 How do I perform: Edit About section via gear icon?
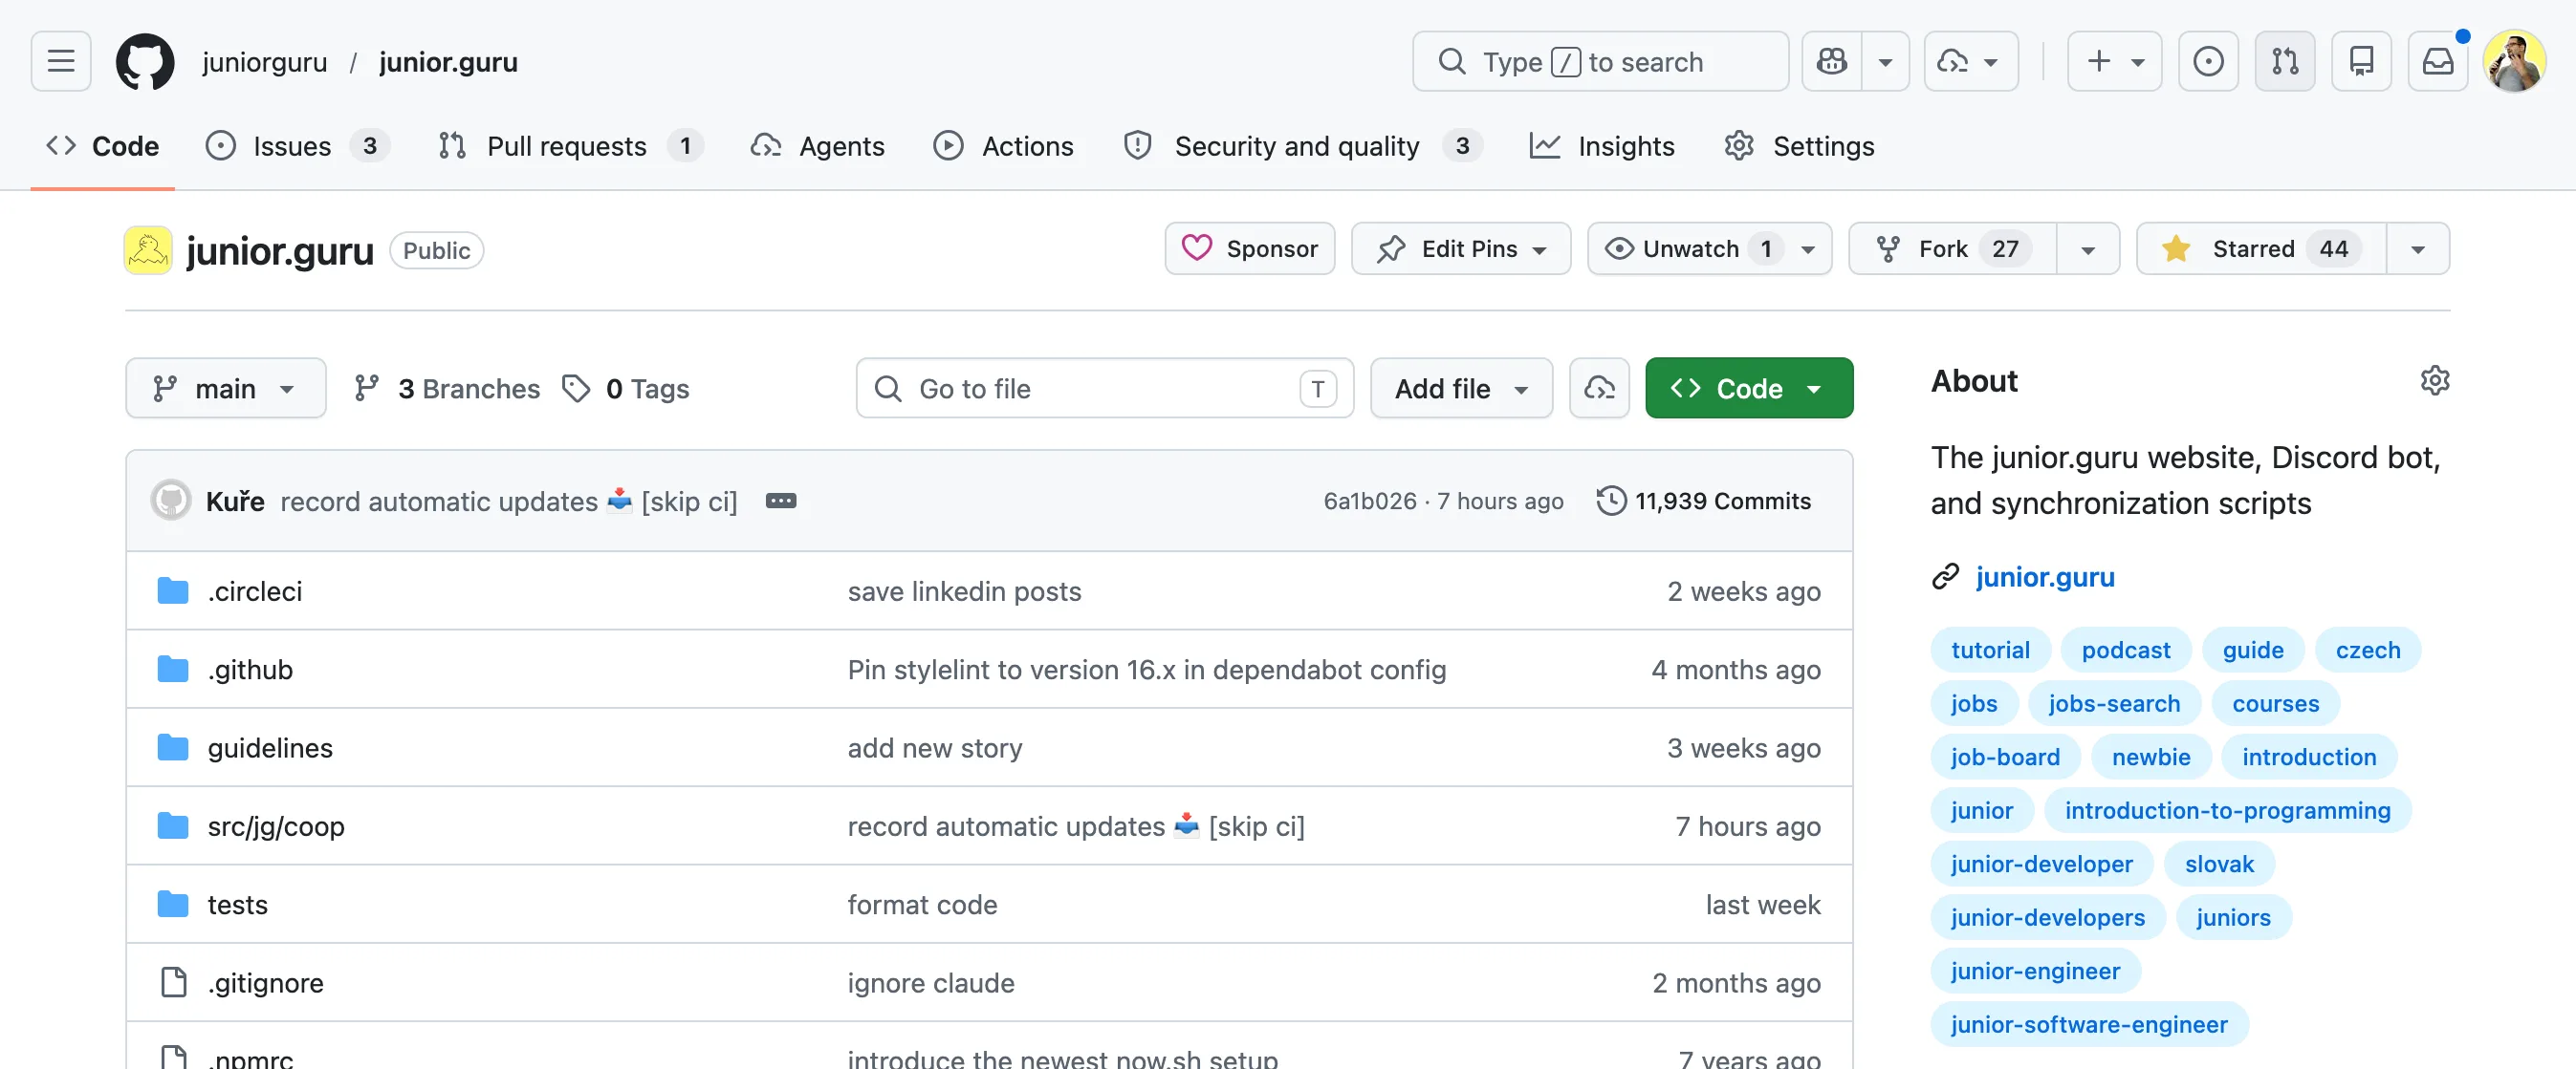click(2434, 379)
